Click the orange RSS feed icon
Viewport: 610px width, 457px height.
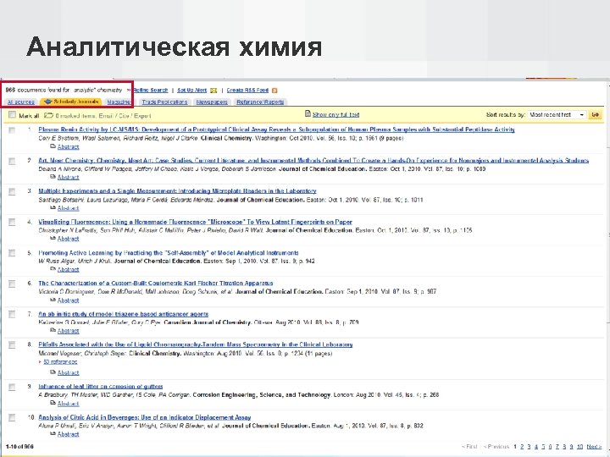(x=274, y=91)
